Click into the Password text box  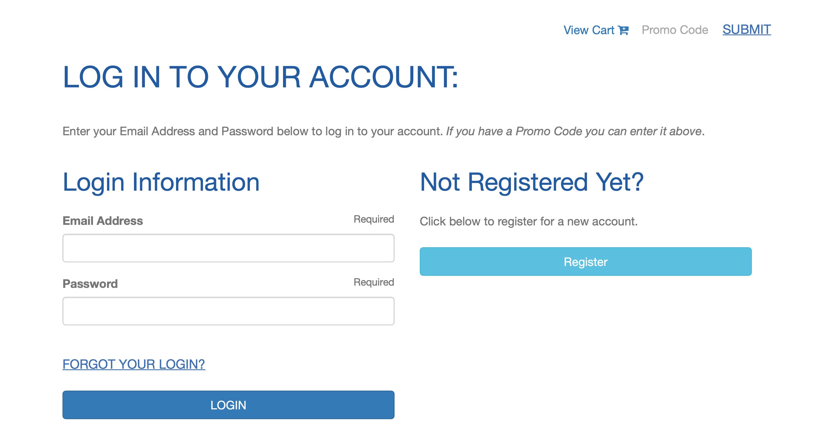(x=228, y=311)
